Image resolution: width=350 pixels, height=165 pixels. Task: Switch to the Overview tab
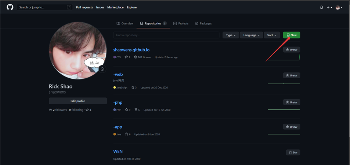click(125, 23)
